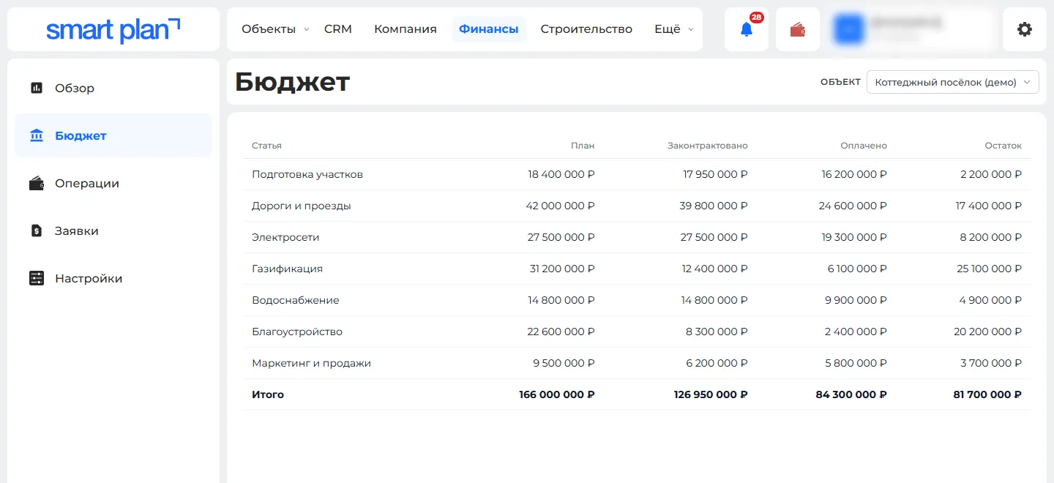Click remainder value 25 100 000 ₽

click(x=990, y=269)
